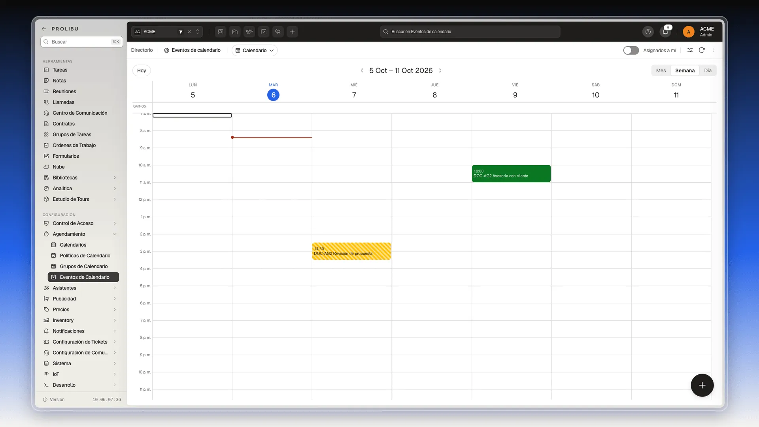759x427 pixels.
Task: Open the companies building icon
Action: pyautogui.click(x=235, y=32)
